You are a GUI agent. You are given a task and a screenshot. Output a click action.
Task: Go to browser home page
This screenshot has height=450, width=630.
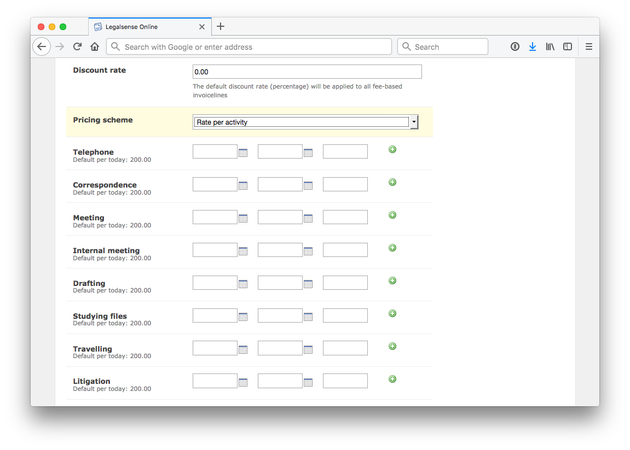pyautogui.click(x=95, y=46)
